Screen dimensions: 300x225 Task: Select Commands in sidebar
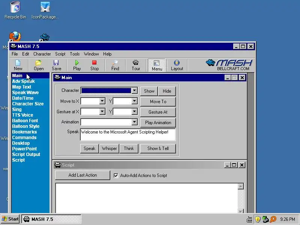24,138
